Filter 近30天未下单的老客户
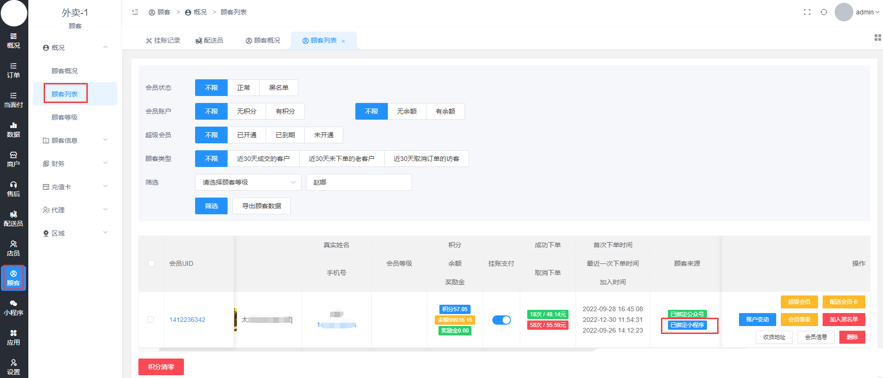Screen dimensions: 883x378 point(342,159)
